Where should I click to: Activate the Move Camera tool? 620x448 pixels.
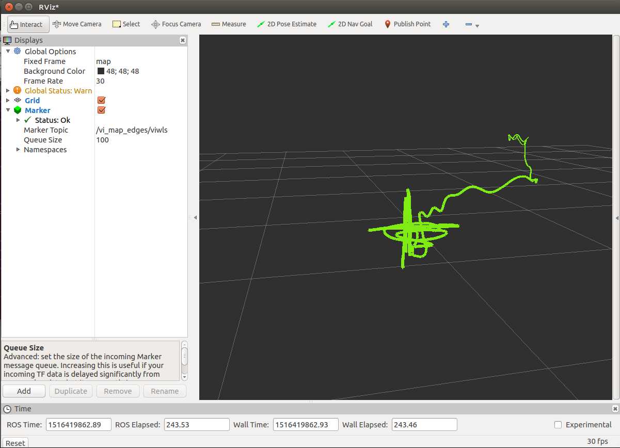click(x=77, y=24)
